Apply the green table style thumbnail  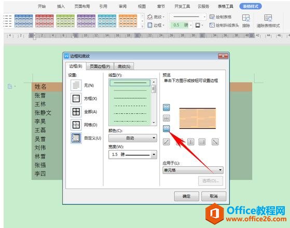tap(65, 21)
